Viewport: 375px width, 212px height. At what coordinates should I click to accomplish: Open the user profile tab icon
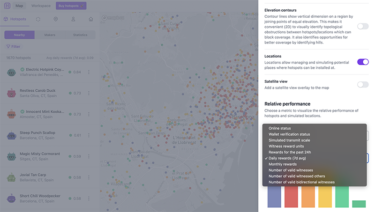[x=73, y=19]
